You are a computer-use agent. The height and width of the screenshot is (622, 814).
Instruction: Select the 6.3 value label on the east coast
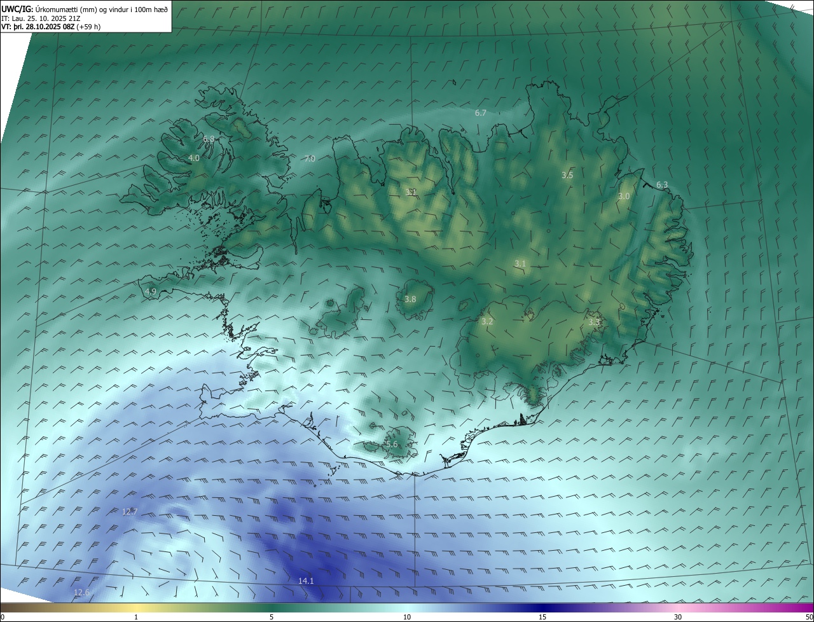coord(662,184)
